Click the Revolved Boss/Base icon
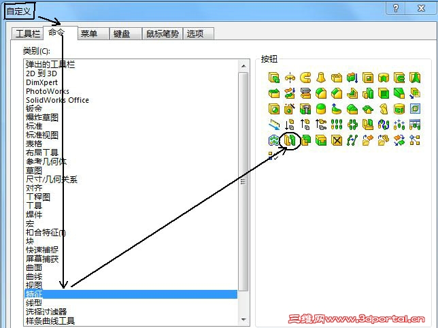 [x=290, y=78]
